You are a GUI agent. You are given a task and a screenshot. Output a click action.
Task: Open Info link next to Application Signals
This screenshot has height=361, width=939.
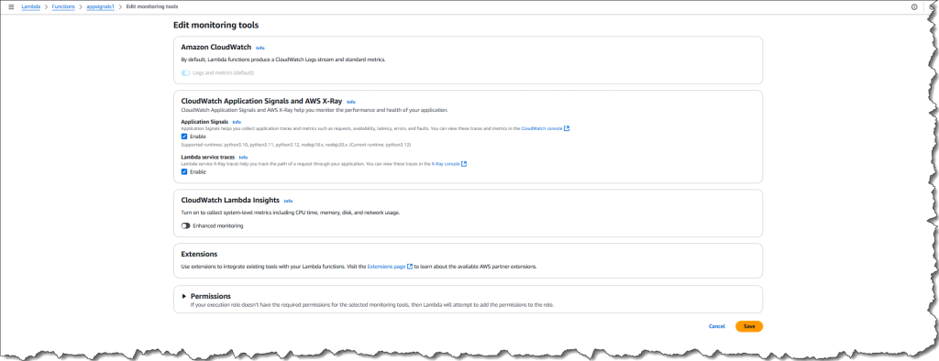tap(237, 122)
